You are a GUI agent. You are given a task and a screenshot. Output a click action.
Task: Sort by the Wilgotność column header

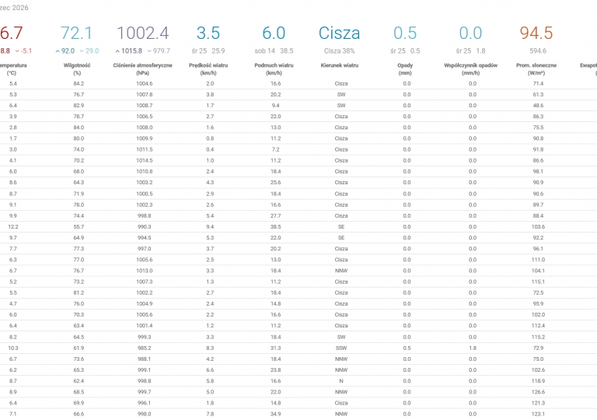77,69
